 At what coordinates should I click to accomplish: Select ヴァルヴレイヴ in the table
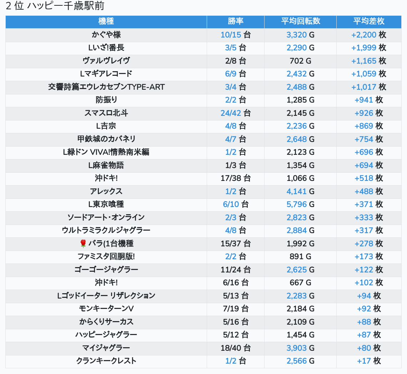(x=106, y=61)
